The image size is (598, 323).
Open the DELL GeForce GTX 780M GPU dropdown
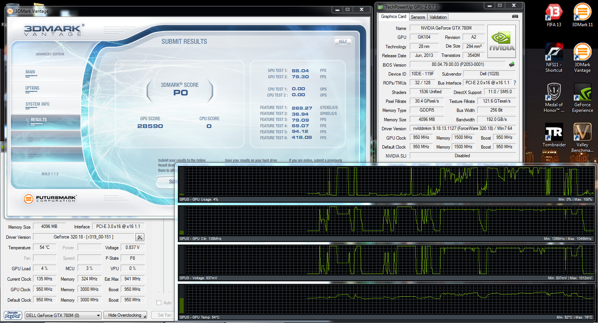click(63, 316)
